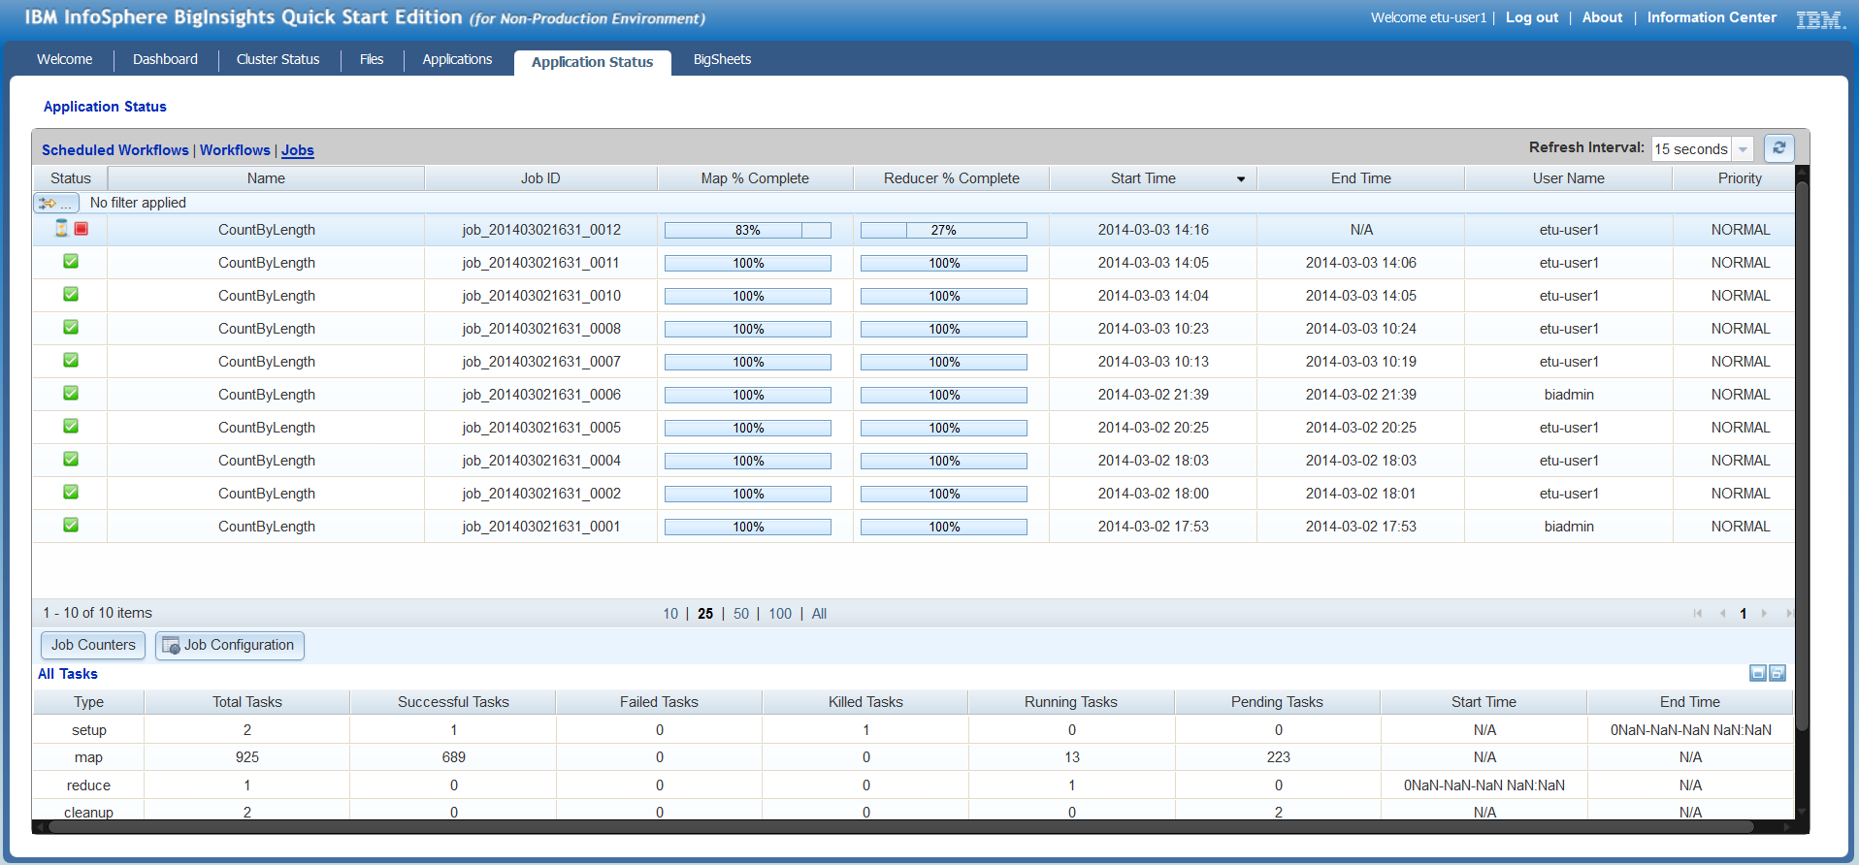Click the hourglass running status icon
Image resolution: width=1859 pixels, height=865 pixels.
point(61,229)
